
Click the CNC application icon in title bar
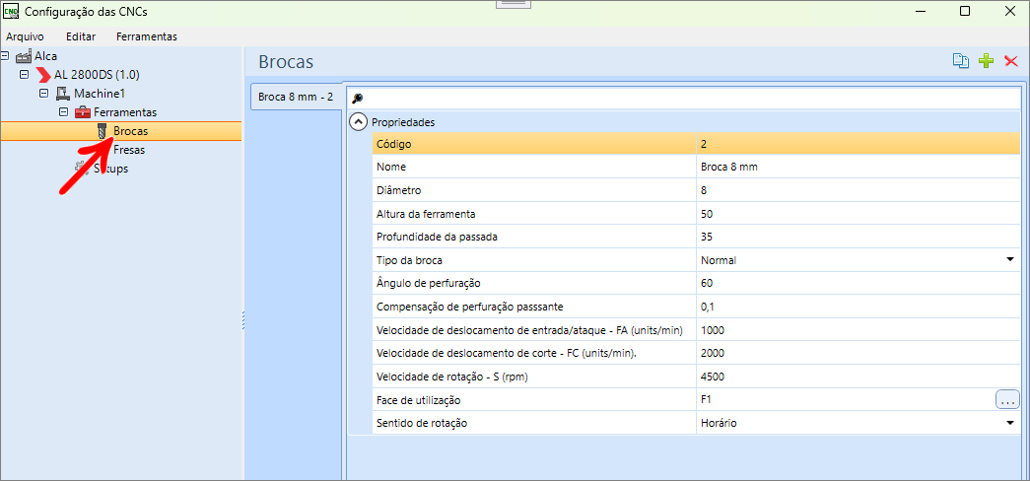click(11, 11)
